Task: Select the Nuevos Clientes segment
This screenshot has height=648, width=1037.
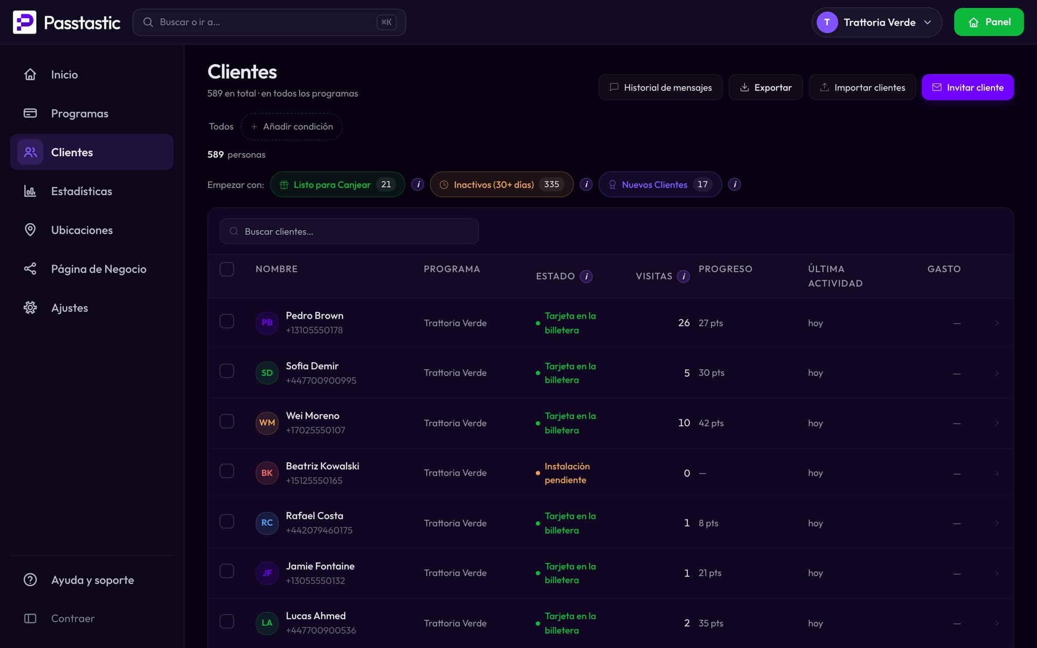Action: pos(660,184)
